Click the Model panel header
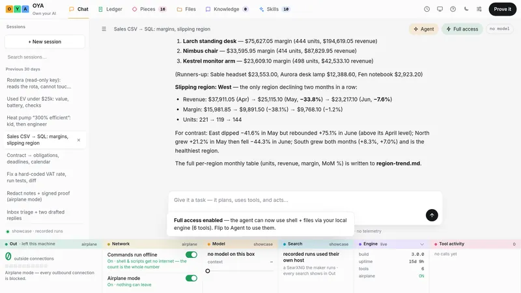 240,244
